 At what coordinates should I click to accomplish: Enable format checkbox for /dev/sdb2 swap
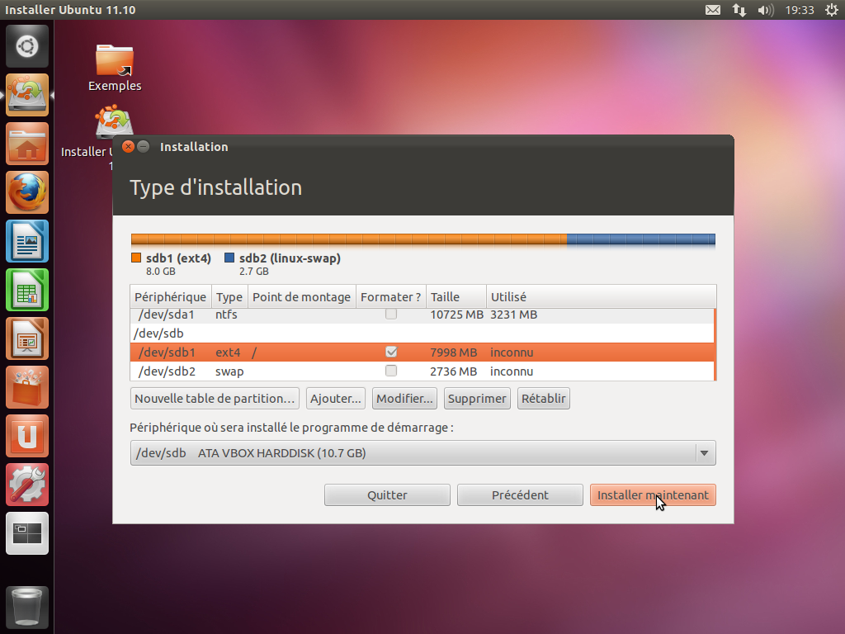pyautogui.click(x=391, y=371)
